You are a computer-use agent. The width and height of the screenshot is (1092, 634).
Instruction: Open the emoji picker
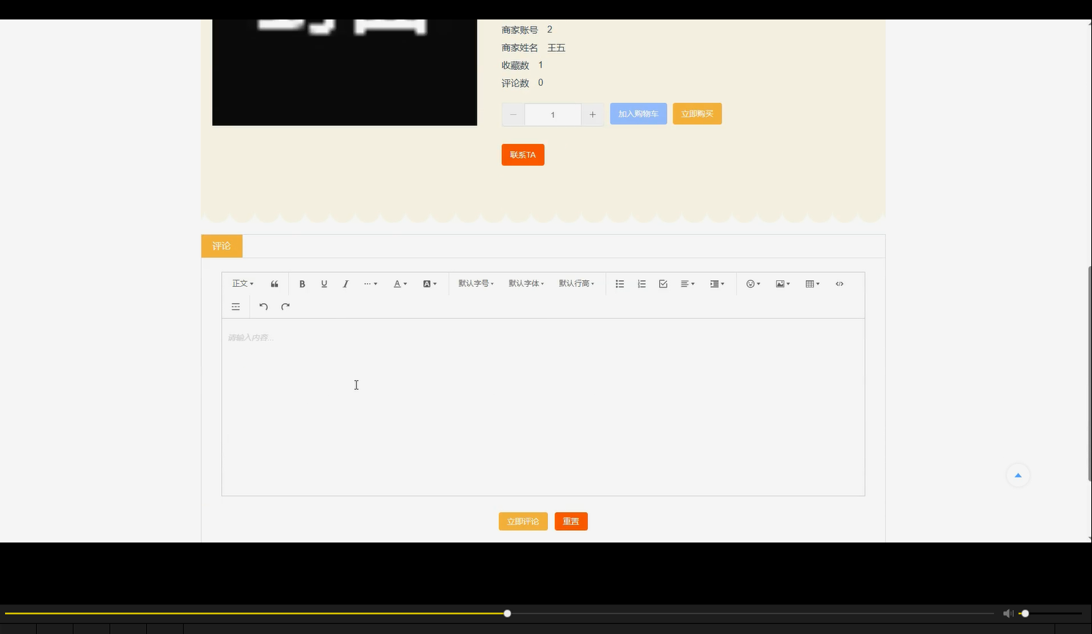pos(753,284)
